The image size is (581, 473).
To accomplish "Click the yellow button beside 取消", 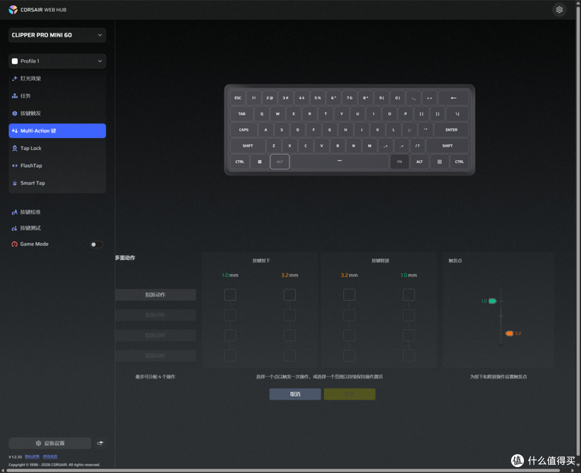I will [350, 394].
